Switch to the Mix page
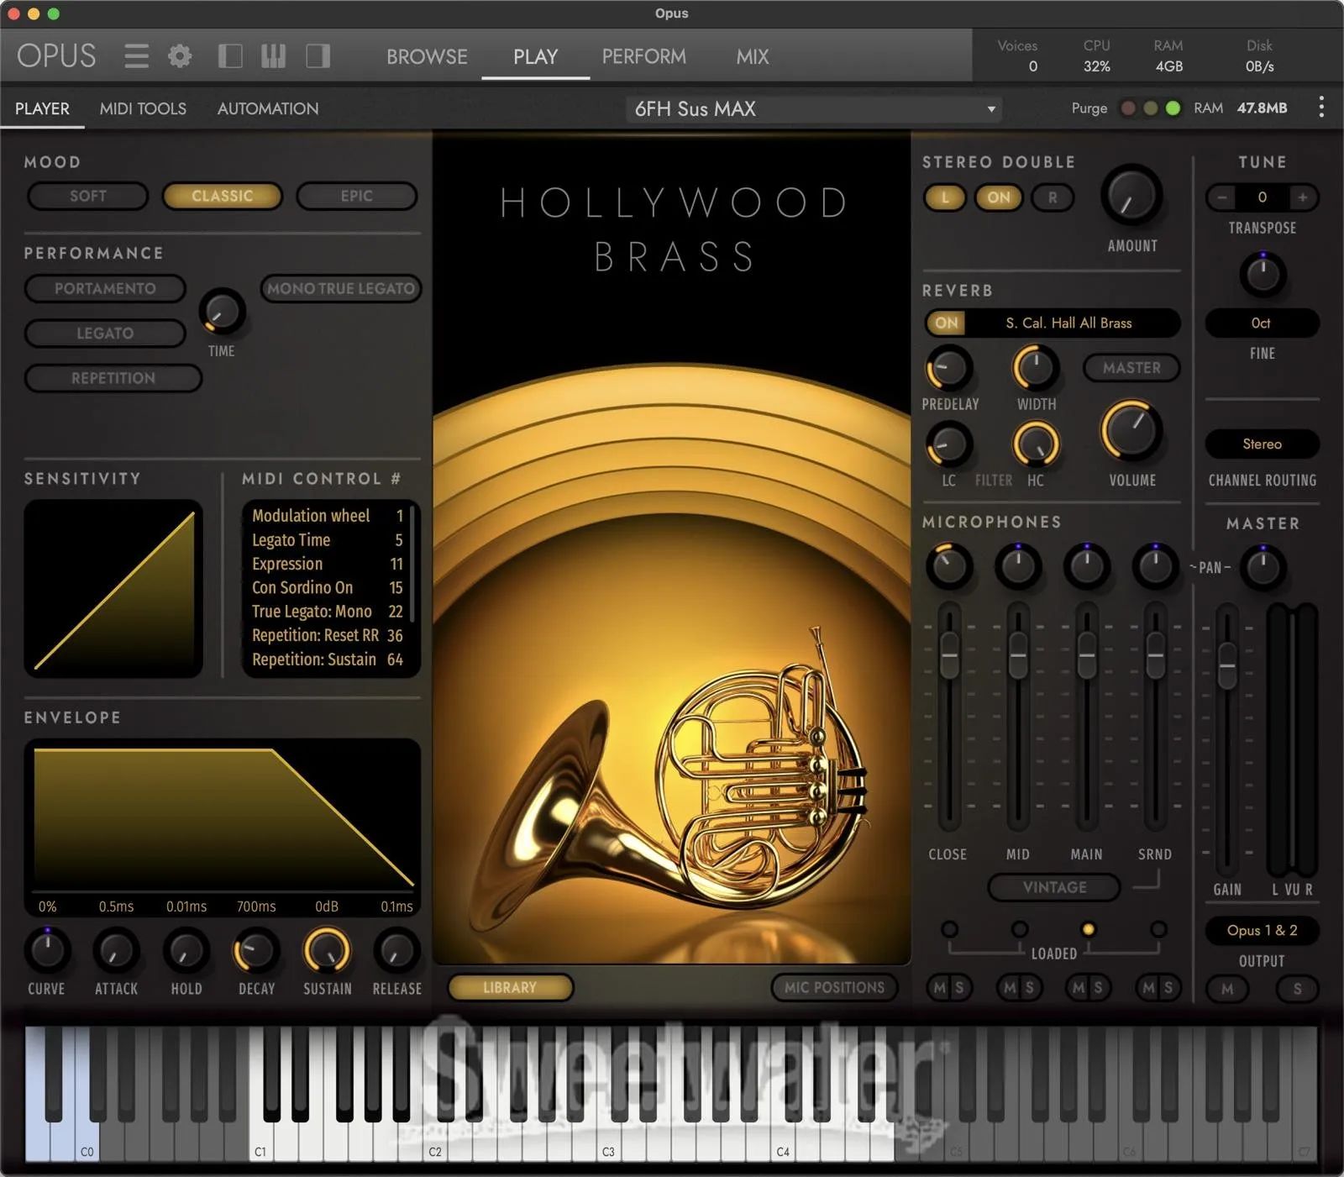1344x1177 pixels. pyautogui.click(x=753, y=56)
